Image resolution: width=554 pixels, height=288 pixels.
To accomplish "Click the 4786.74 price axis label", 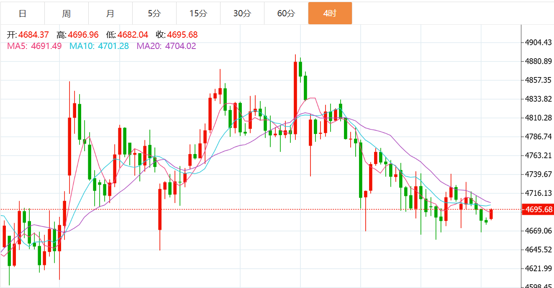I will click(x=539, y=136).
